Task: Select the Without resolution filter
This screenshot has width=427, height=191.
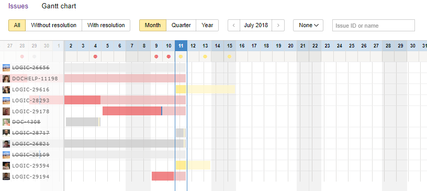Action: 54,25
